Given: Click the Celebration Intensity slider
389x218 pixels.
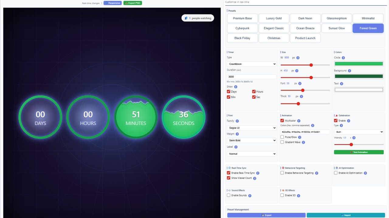Looking at the screenshot, I should tap(359, 144).
